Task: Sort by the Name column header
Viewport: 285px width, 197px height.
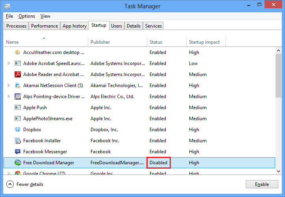Action: click(x=46, y=42)
